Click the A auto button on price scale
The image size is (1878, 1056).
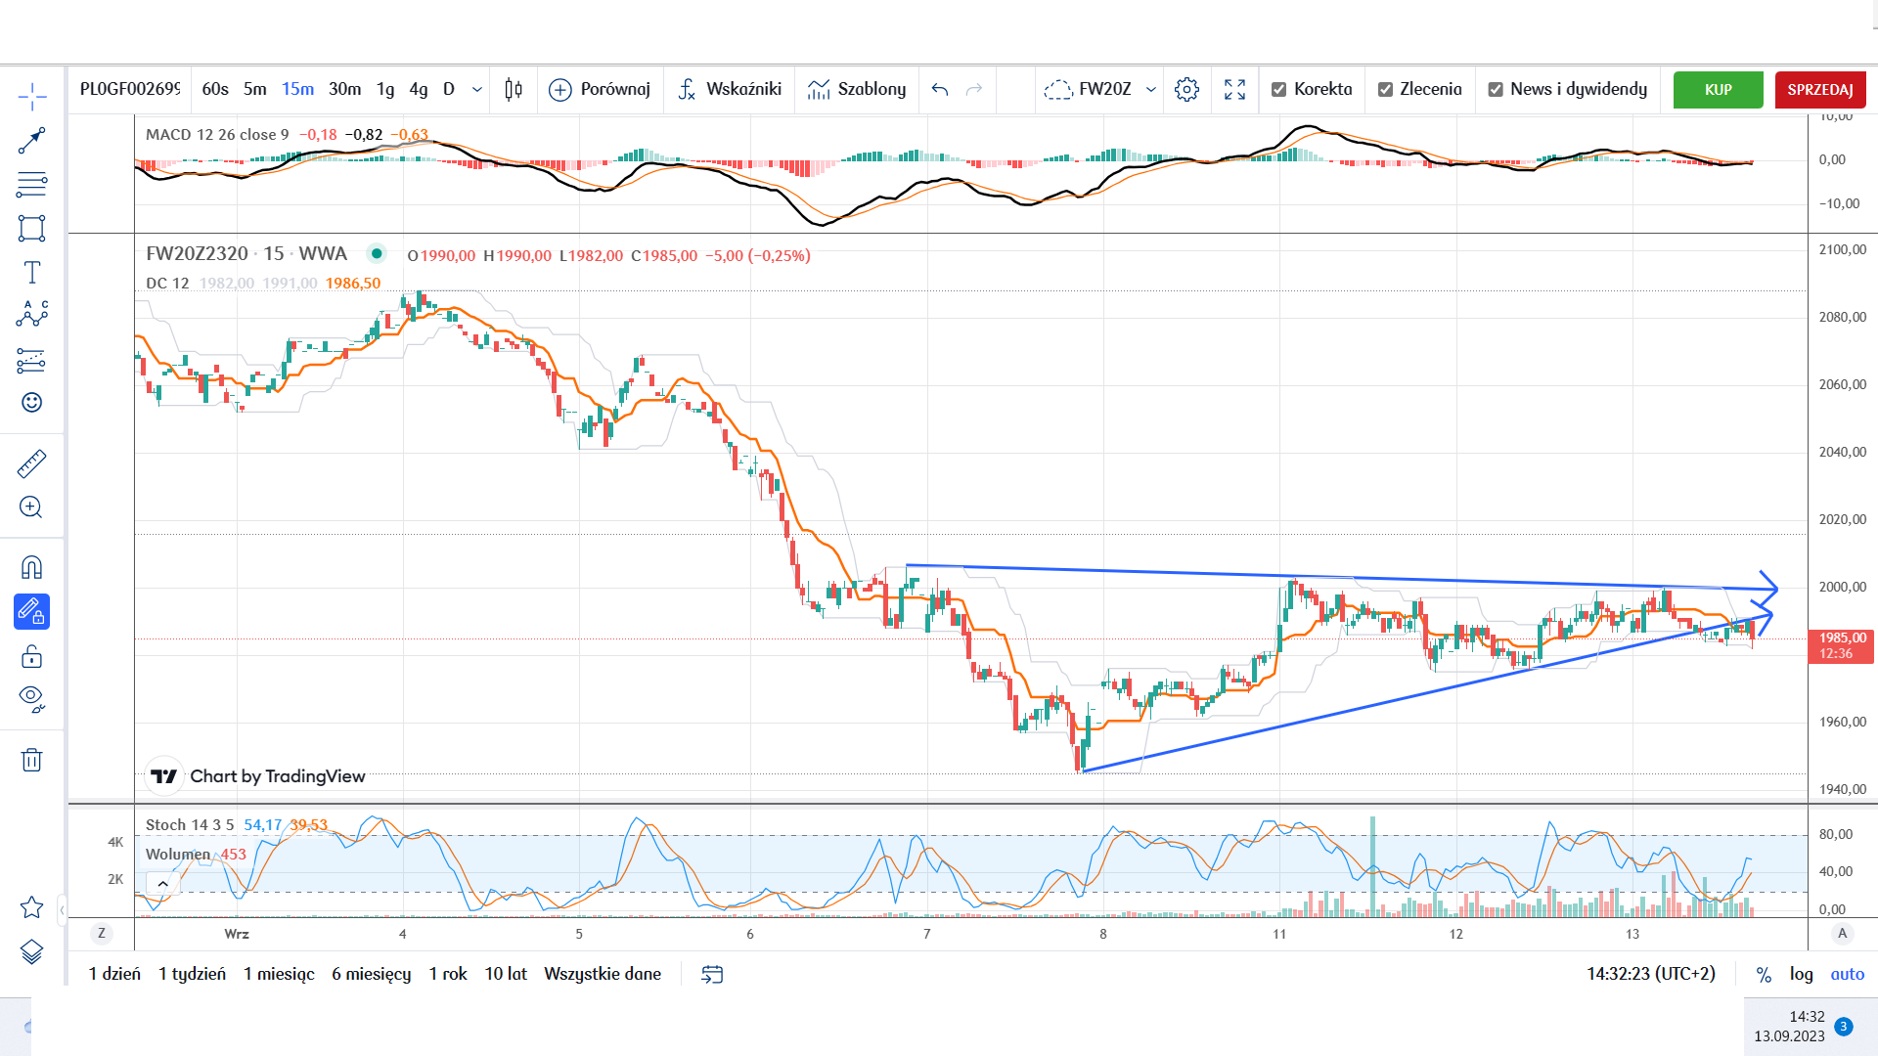coord(1843,934)
